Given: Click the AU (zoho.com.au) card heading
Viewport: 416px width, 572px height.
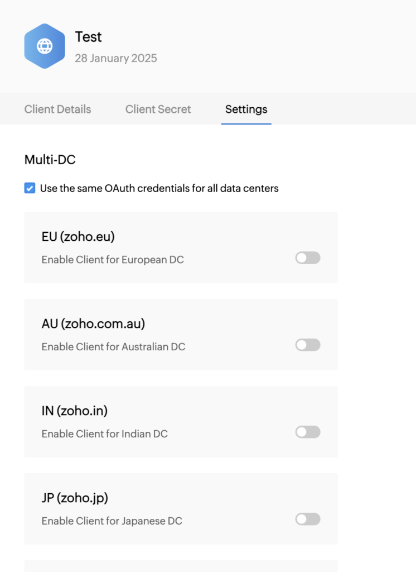Looking at the screenshot, I should (x=93, y=324).
